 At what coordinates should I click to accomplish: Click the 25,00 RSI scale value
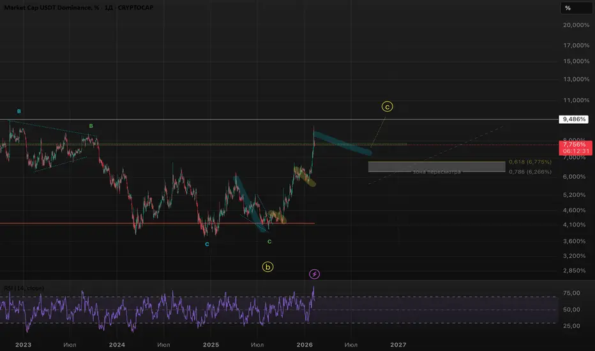click(x=571, y=326)
